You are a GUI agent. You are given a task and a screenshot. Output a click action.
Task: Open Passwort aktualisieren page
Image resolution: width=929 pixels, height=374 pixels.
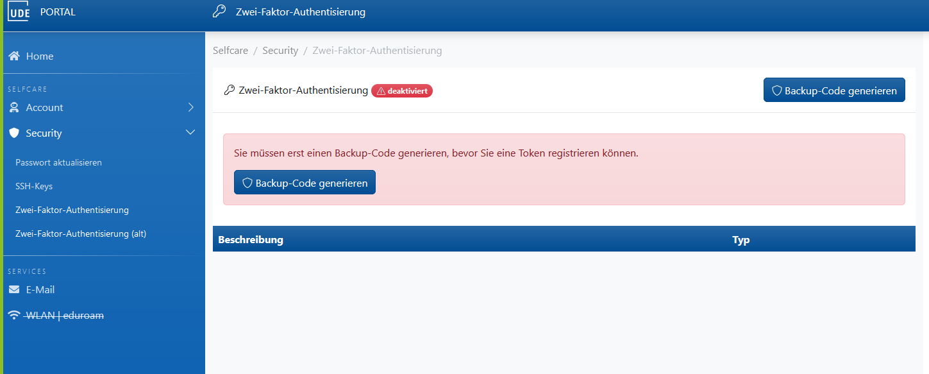click(x=59, y=163)
